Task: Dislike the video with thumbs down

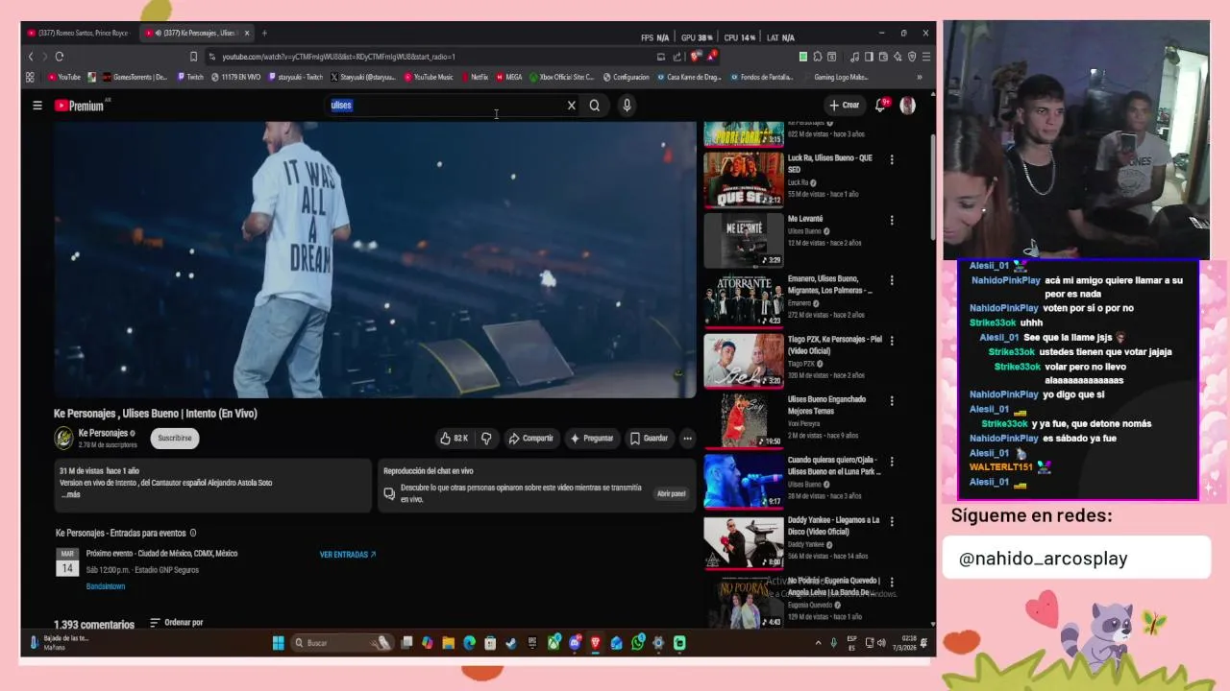Action: 486,439
